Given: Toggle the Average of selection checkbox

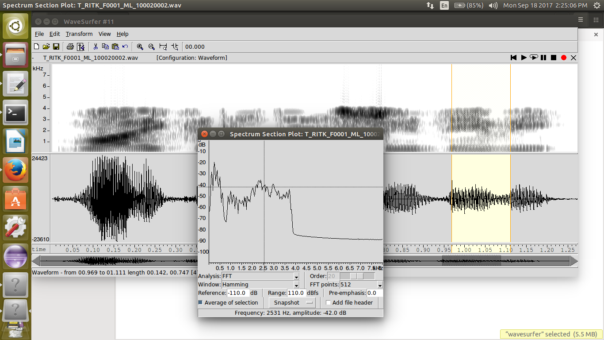Looking at the screenshot, I should pyautogui.click(x=200, y=303).
